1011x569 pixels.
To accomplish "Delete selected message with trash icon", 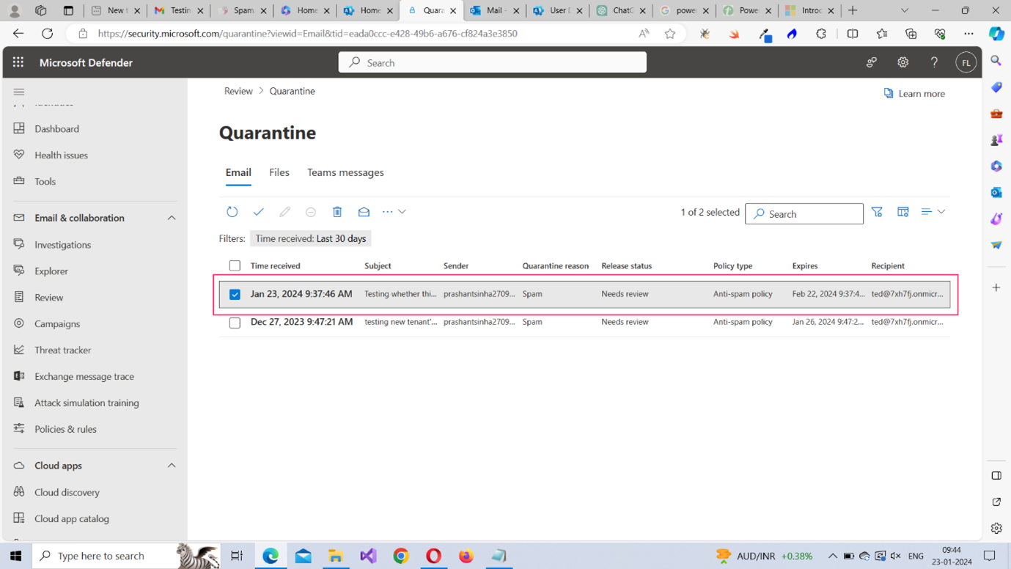I will [x=337, y=212].
